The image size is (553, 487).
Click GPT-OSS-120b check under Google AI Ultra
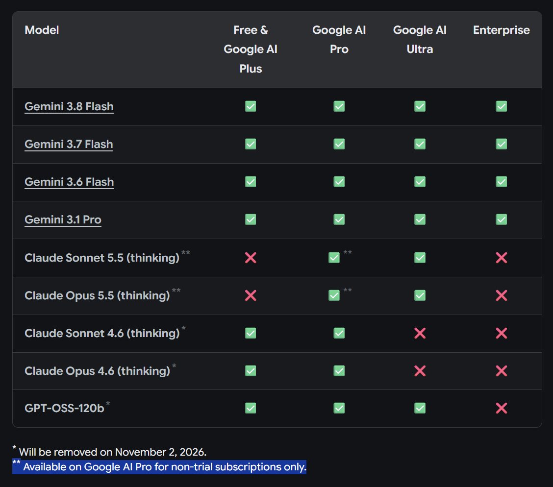[x=420, y=408]
